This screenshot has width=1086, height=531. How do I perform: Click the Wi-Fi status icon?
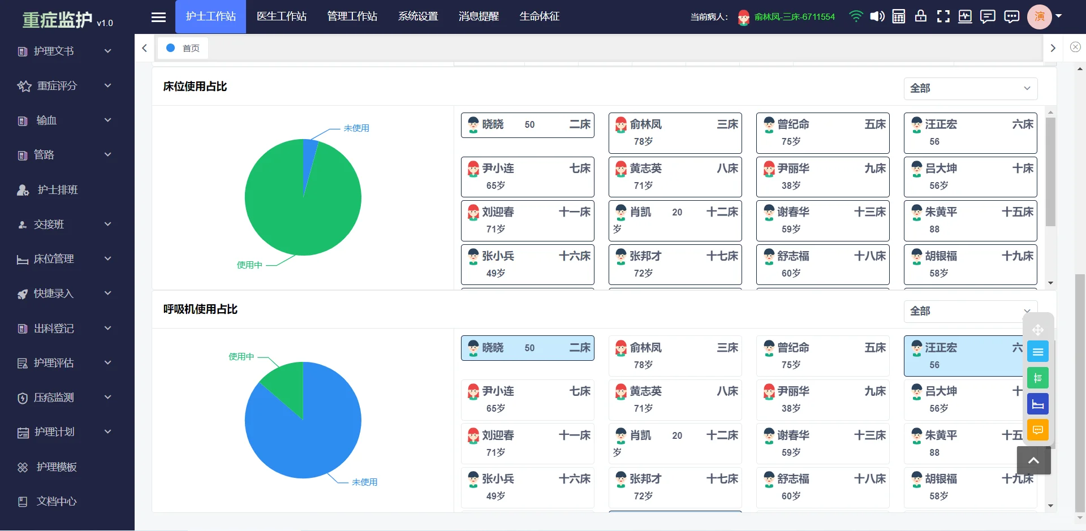tap(856, 16)
